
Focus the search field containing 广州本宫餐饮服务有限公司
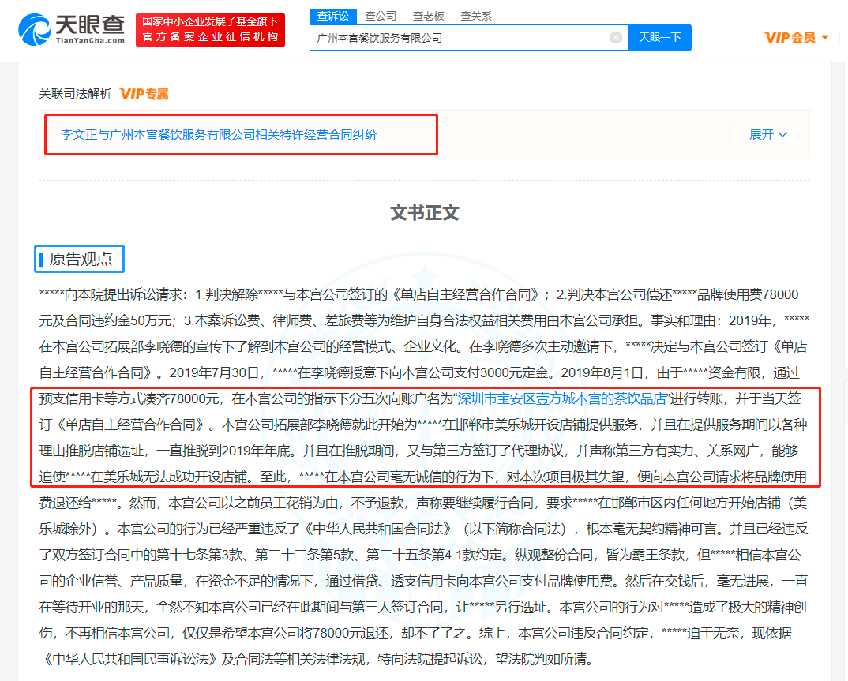(470, 37)
